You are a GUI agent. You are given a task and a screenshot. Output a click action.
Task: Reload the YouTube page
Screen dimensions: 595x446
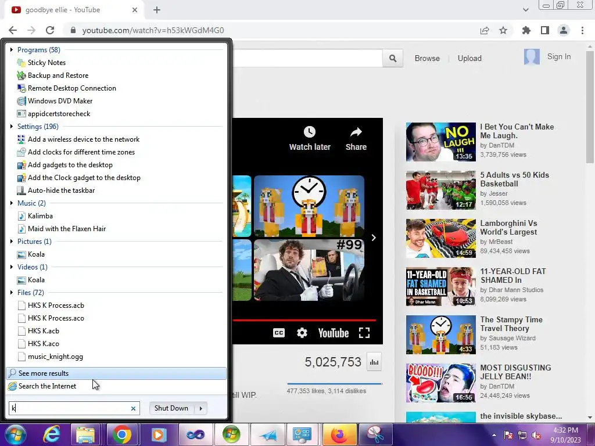[x=50, y=30]
